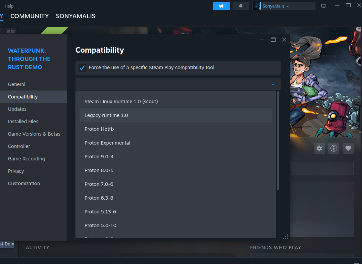Viewport: 362px width, 264px height.
Task: Open the General settings page
Action: point(33,84)
